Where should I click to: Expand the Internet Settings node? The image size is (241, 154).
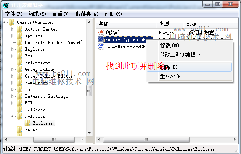pyautogui.click(x=13, y=97)
